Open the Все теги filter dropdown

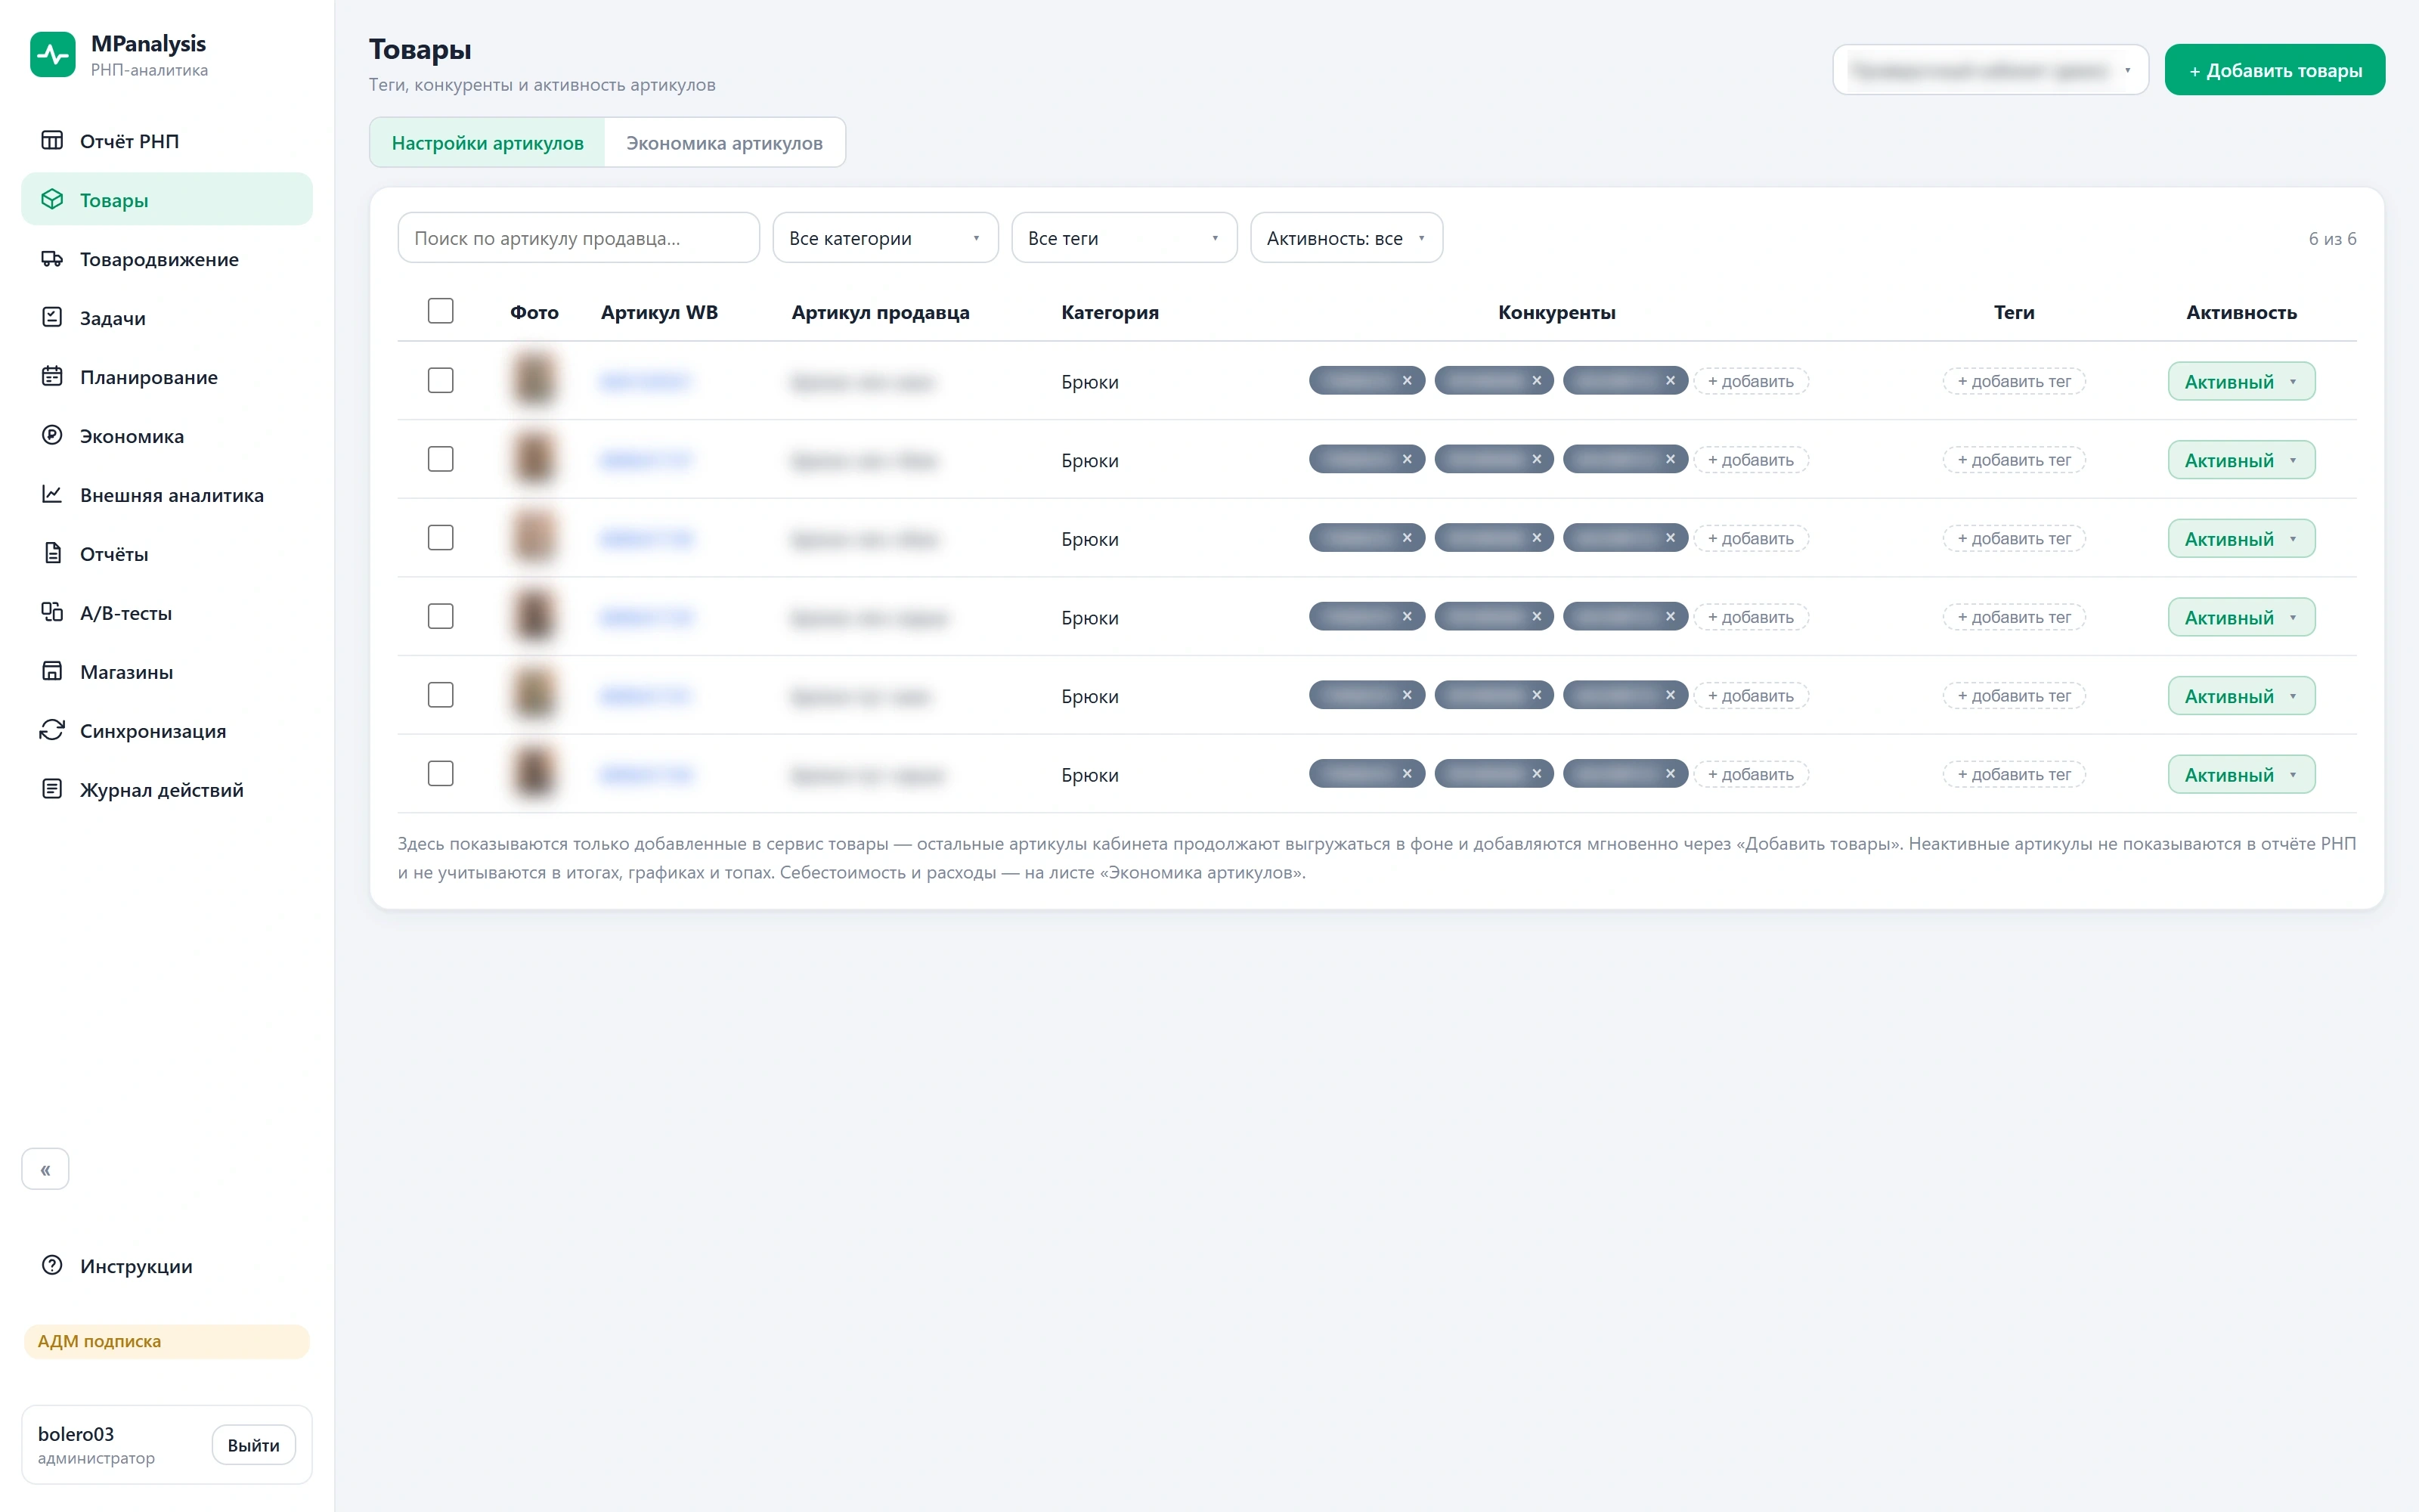tap(1125, 238)
